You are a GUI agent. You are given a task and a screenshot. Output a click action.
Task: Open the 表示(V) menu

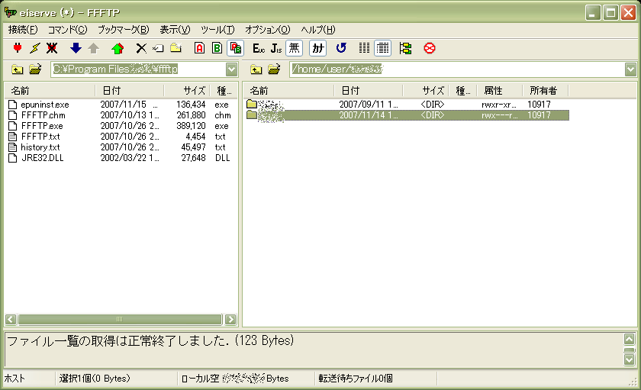click(175, 30)
